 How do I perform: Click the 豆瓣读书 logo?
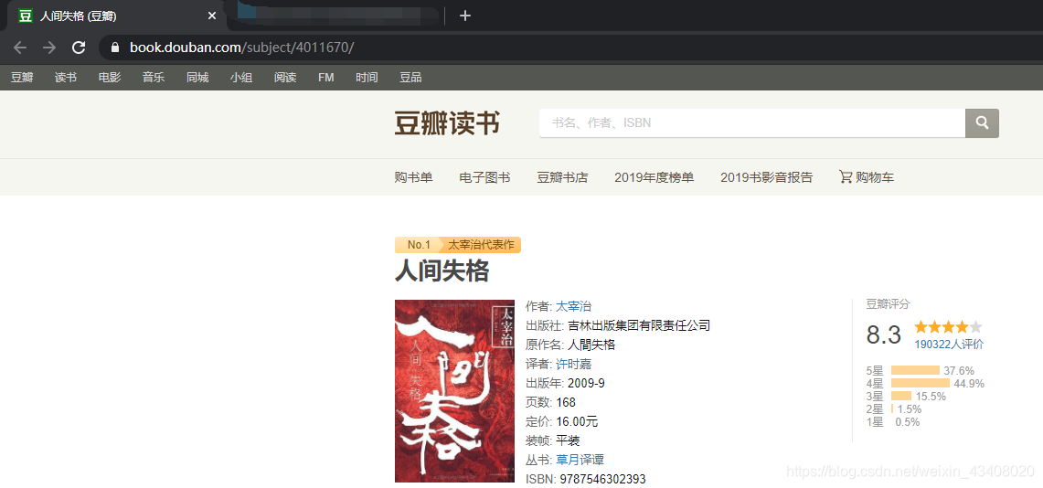(x=447, y=123)
